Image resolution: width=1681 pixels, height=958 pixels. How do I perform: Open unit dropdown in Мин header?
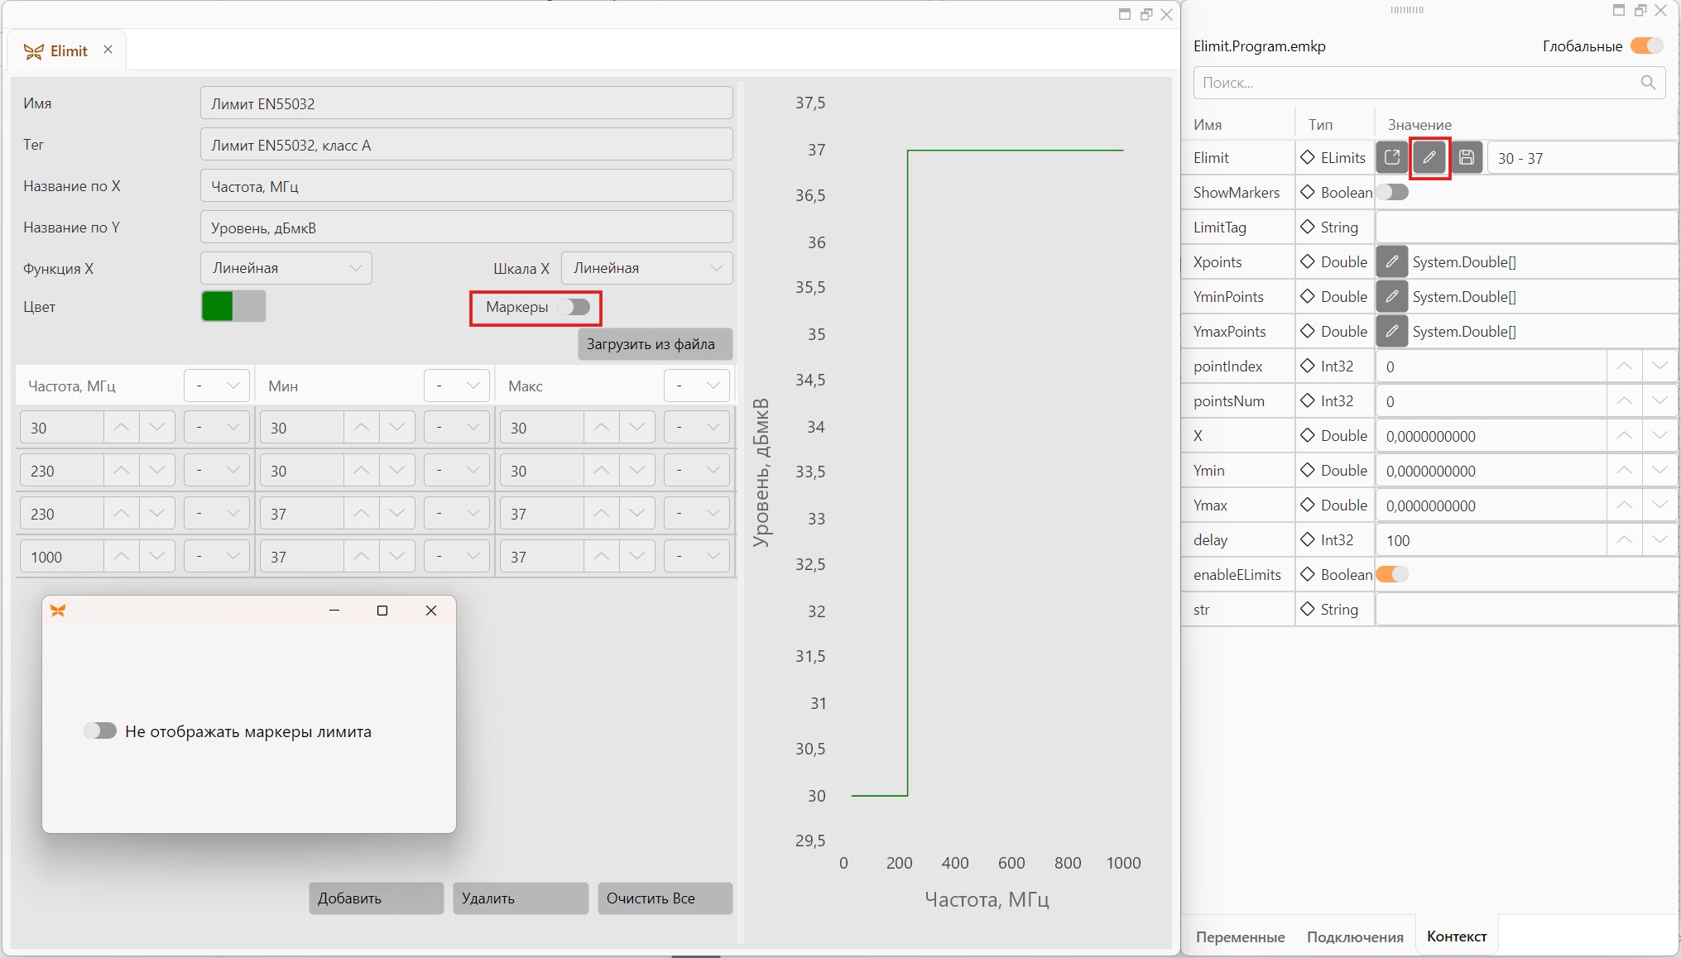pos(456,386)
